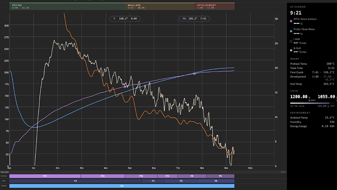Toggle the IBTS / Bean Surface curve
The height and width of the screenshot is (190, 337).
(291, 21)
